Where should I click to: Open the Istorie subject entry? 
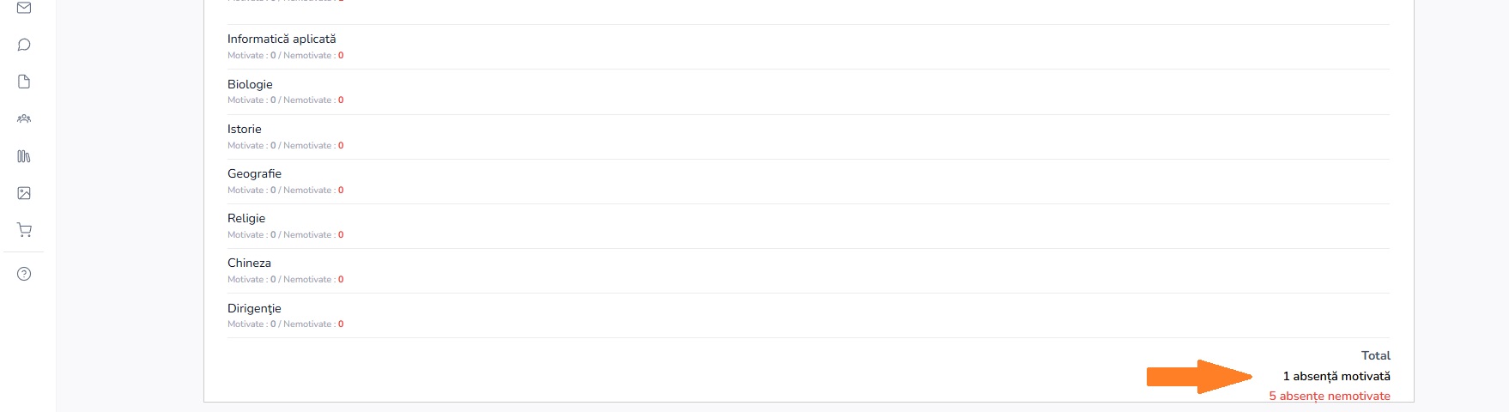pos(245,129)
